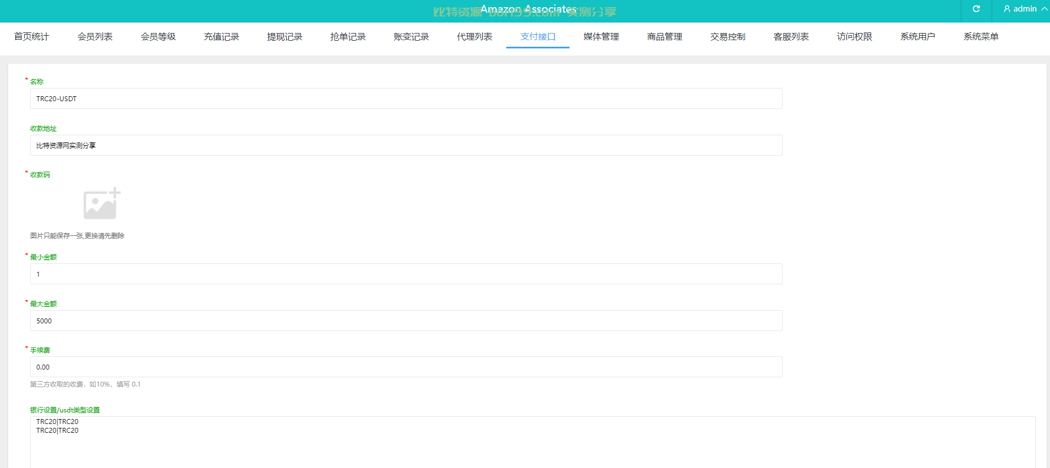1050x468 pixels.
Task: Open the 首页统计 tab
Action: [x=31, y=37]
